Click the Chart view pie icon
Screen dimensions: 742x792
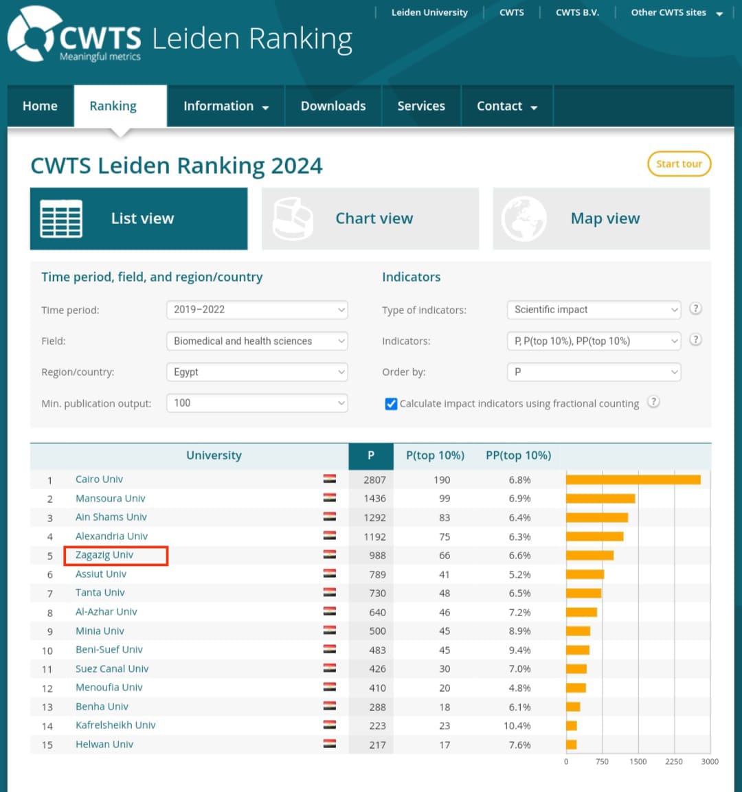293,218
